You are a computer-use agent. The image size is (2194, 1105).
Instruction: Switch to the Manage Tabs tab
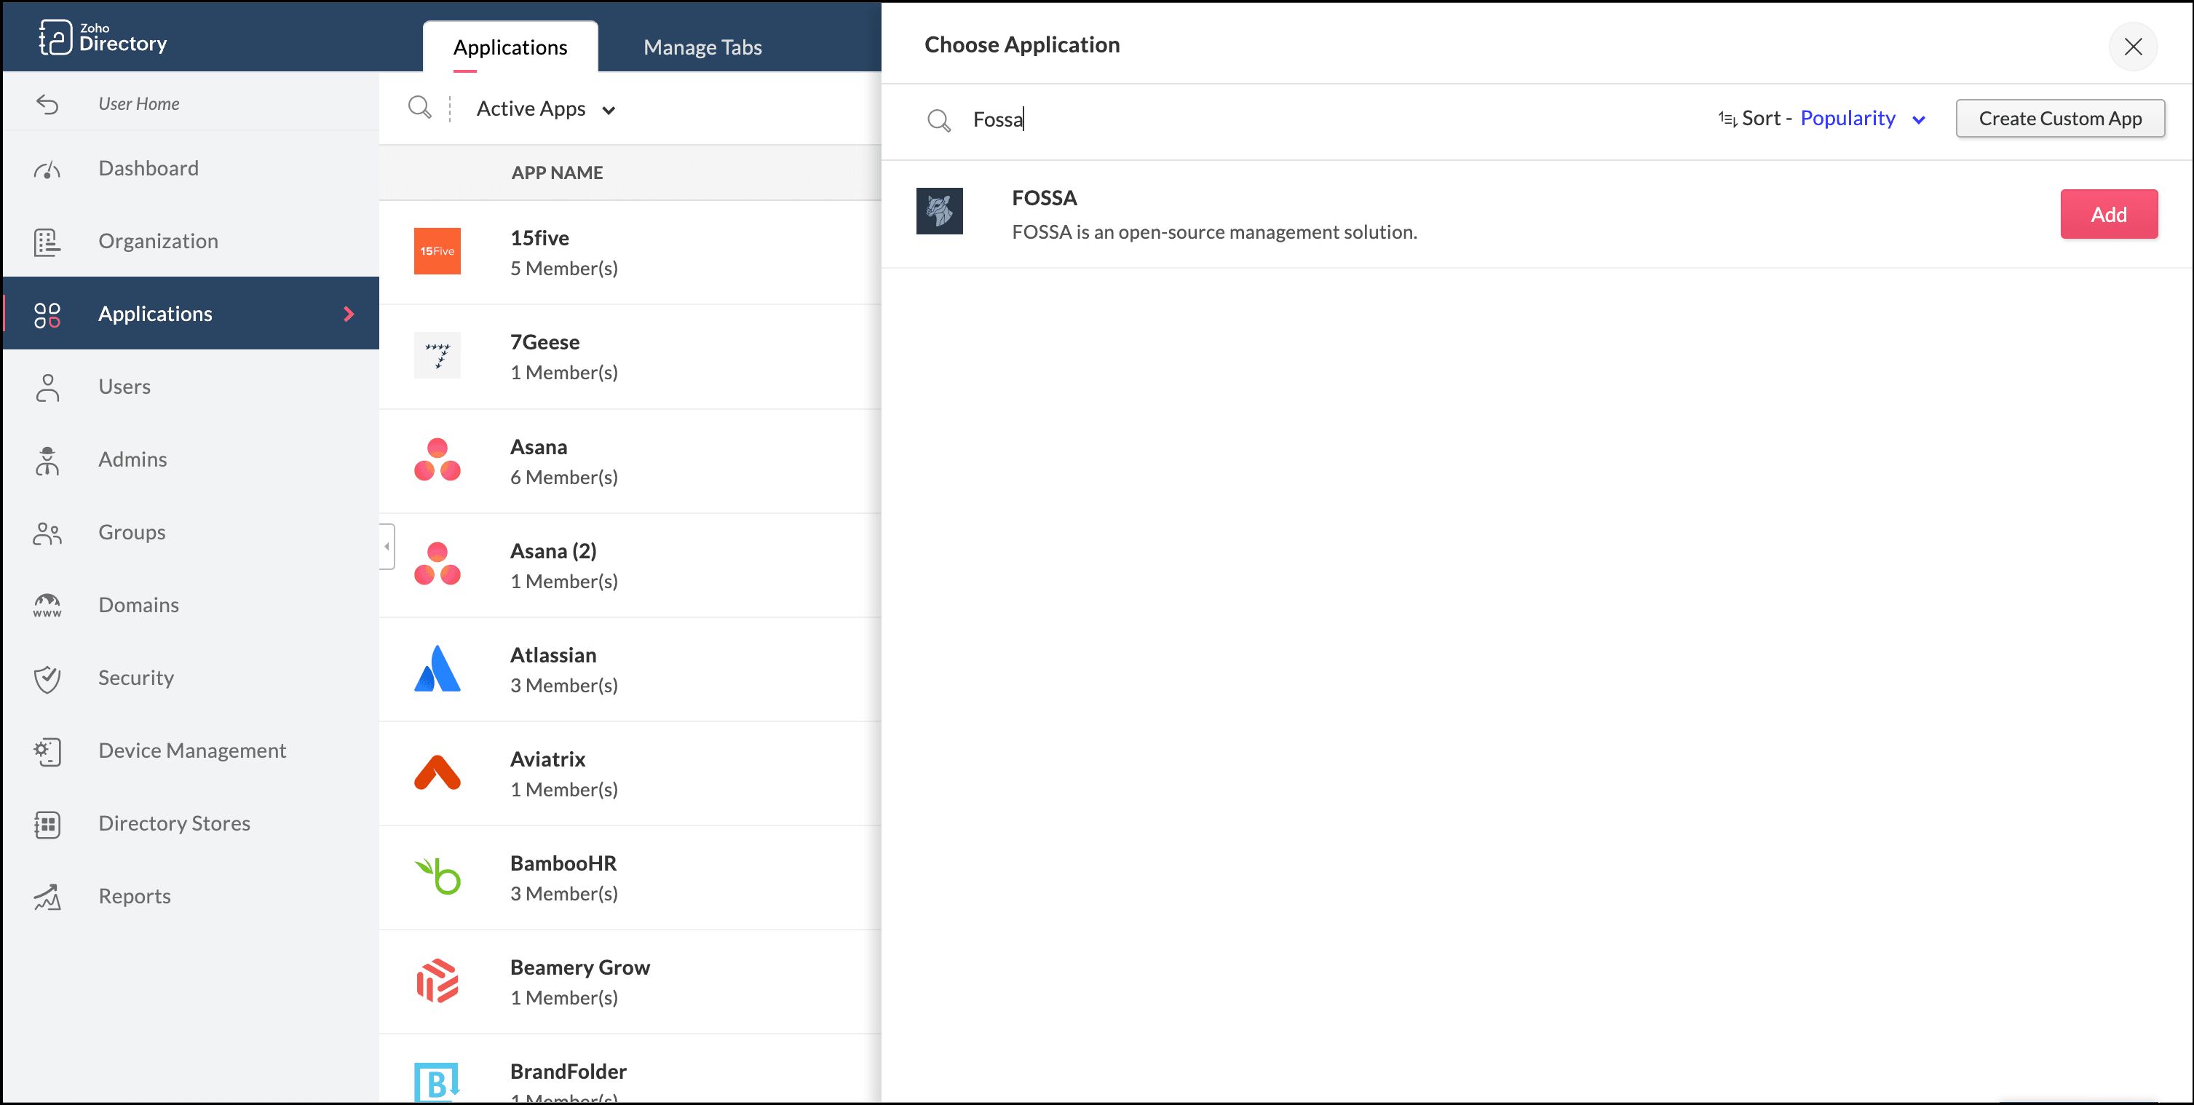(x=702, y=47)
